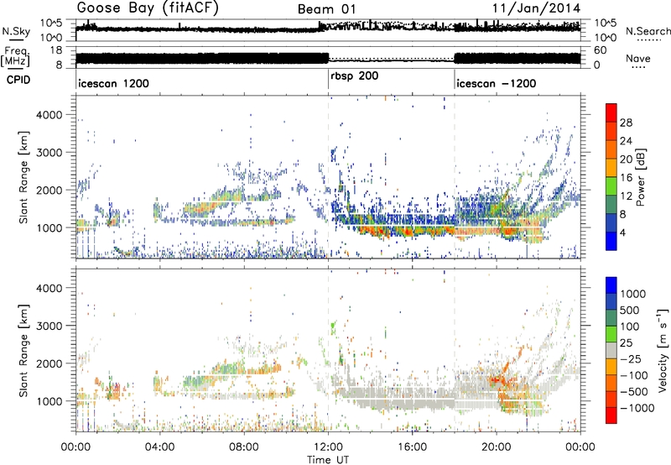Click the '24' tick on the Power color bar
The image size is (671, 465).
(x=626, y=141)
